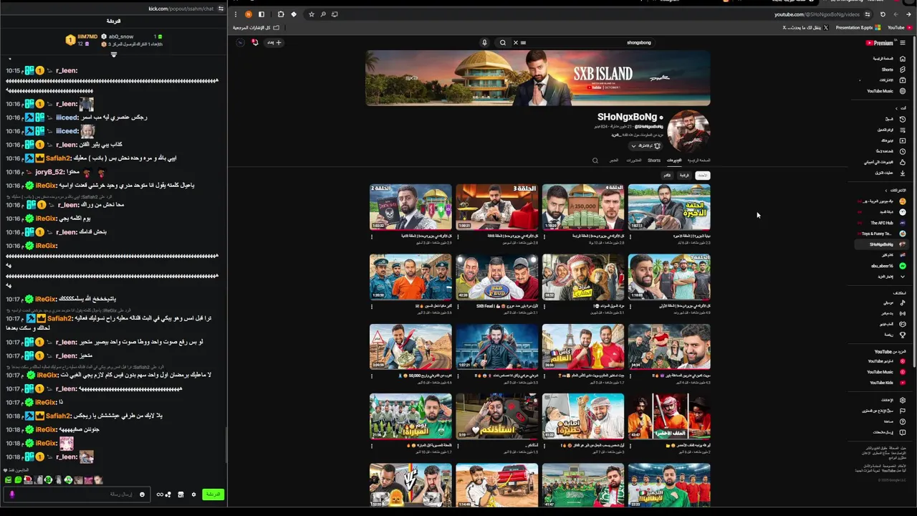Click the YouTube Premium logo
The height and width of the screenshot is (516, 917).
pos(880,43)
